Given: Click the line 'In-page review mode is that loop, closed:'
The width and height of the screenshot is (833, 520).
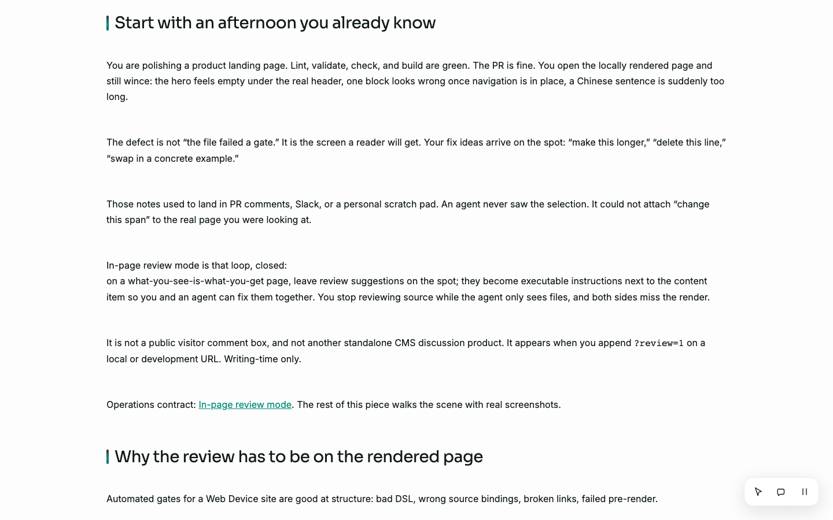Looking at the screenshot, I should coord(197,265).
